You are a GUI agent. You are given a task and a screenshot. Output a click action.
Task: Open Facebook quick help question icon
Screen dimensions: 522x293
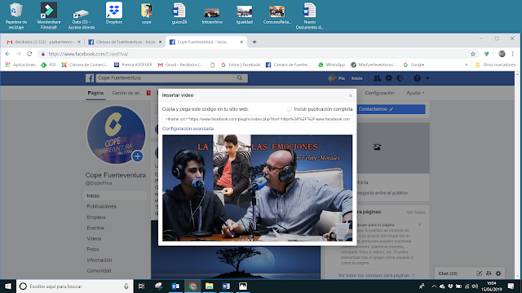point(417,78)
